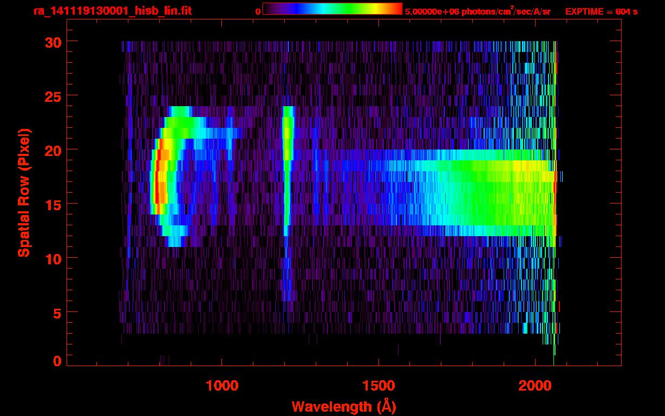Click the EXPTIME = 604 s text
Image resolution: width=665 pixels, height=416 pixels.
(601, 11)
